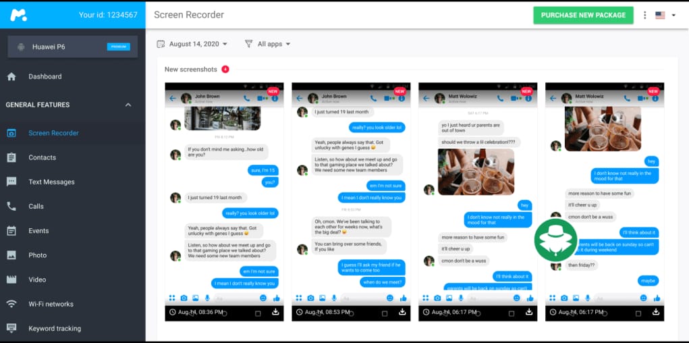Click the mSpy logo in the header
Image resolution: width=689 pixels, height=343 pixels.
(18, 15)
